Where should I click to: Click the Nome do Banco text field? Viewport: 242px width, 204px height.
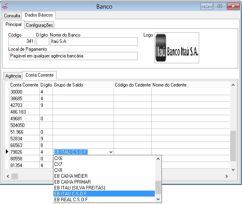pyautogui.click(x=93, y=42)
